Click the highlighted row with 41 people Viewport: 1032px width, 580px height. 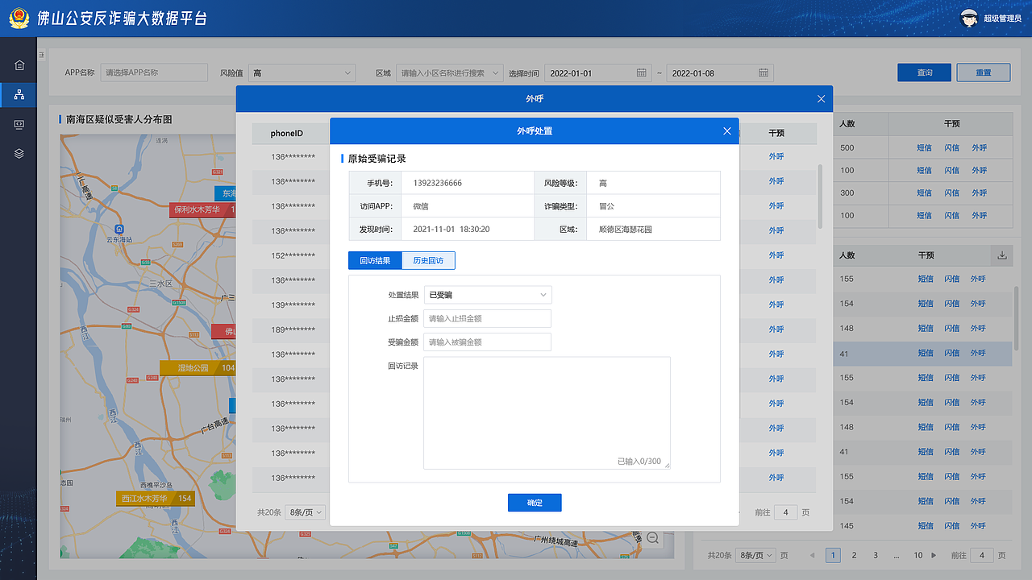pyautogui.click(x=922, y=354)
